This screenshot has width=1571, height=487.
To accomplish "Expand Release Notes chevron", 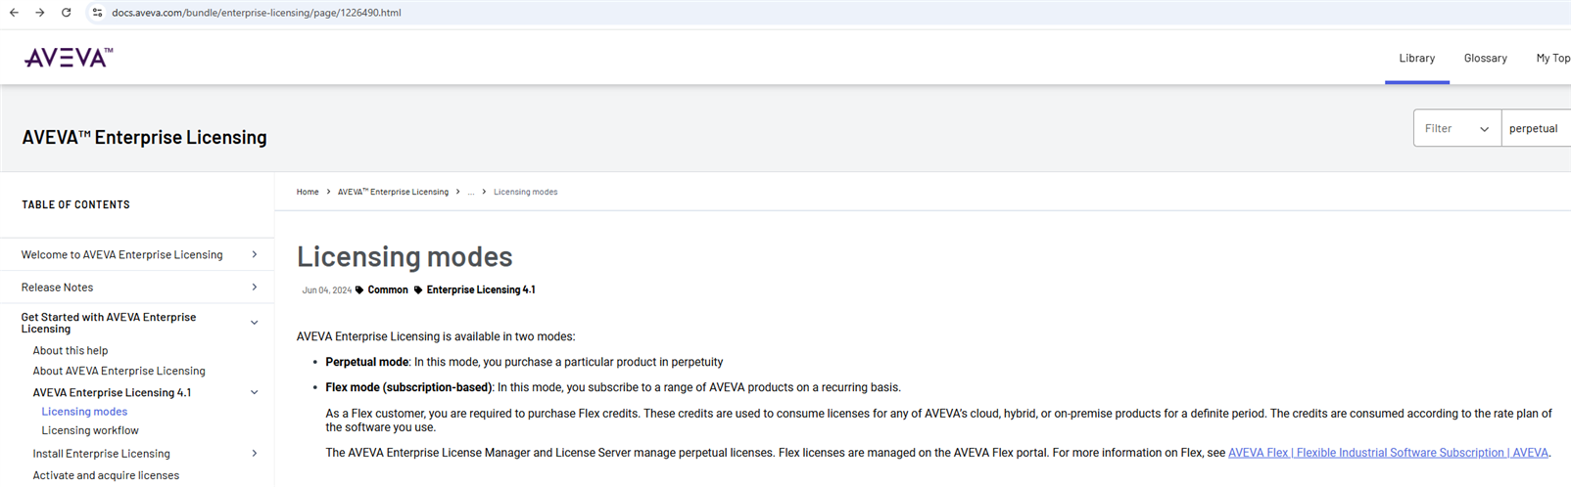I will (255, 288).
